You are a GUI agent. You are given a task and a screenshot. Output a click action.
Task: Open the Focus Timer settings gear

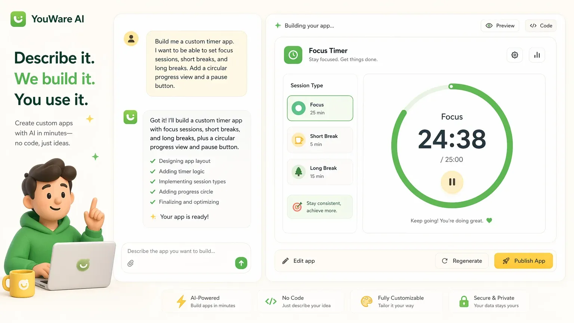click(x=515, y=55)
